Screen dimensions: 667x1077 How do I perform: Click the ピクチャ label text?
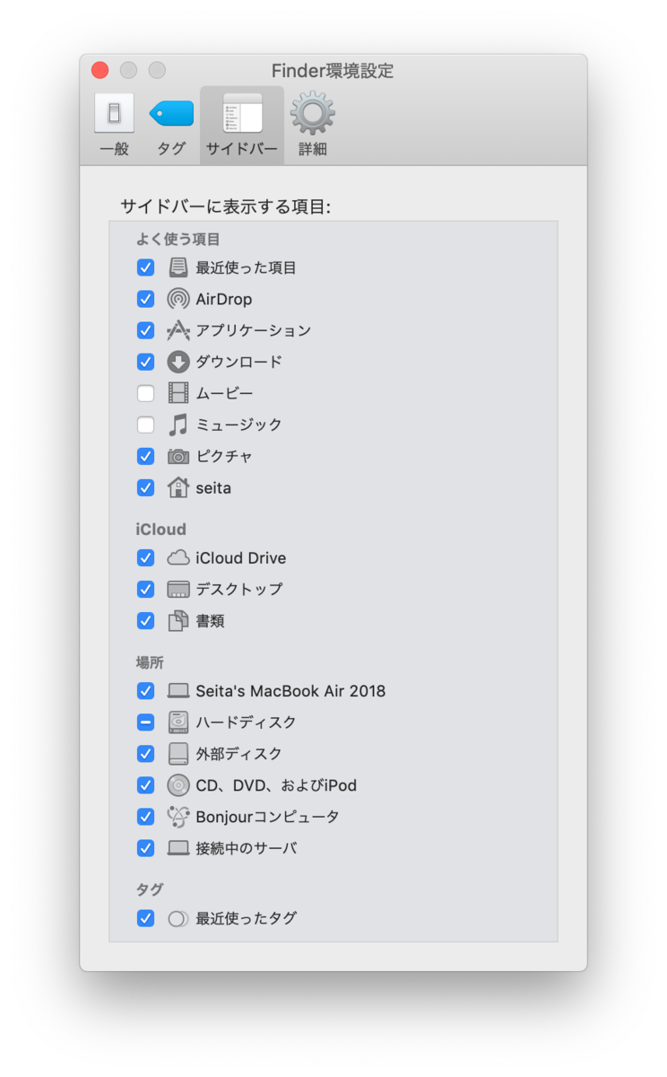(x=224, y=456)
